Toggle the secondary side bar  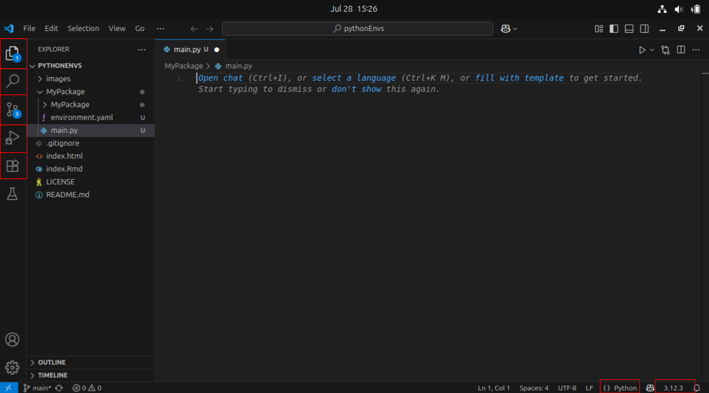pyautogui.click(x=645, y=28)
